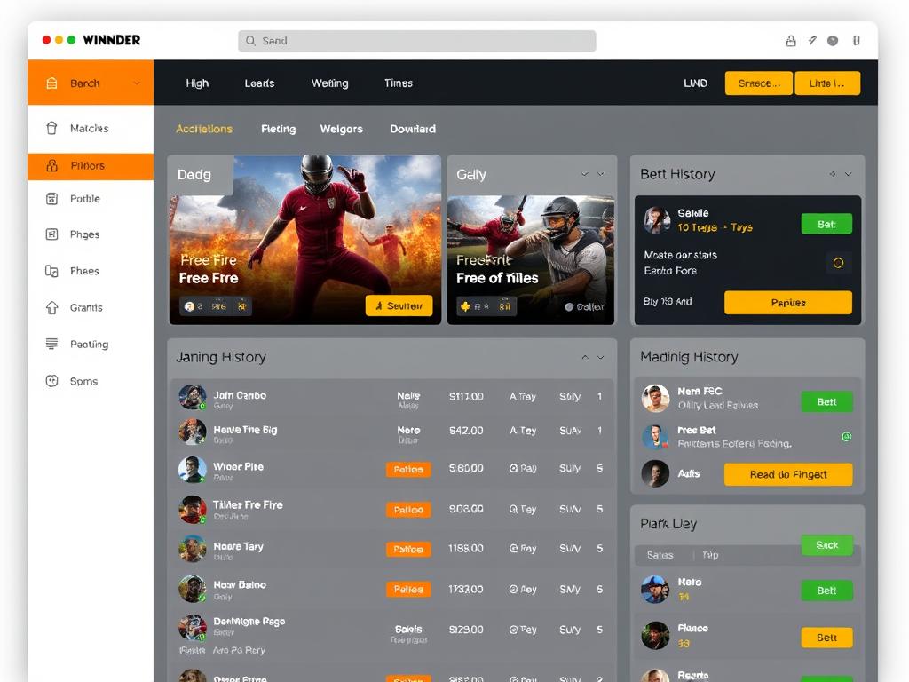
Task: Open the Spms face icon
Action: tap(51, 381)
